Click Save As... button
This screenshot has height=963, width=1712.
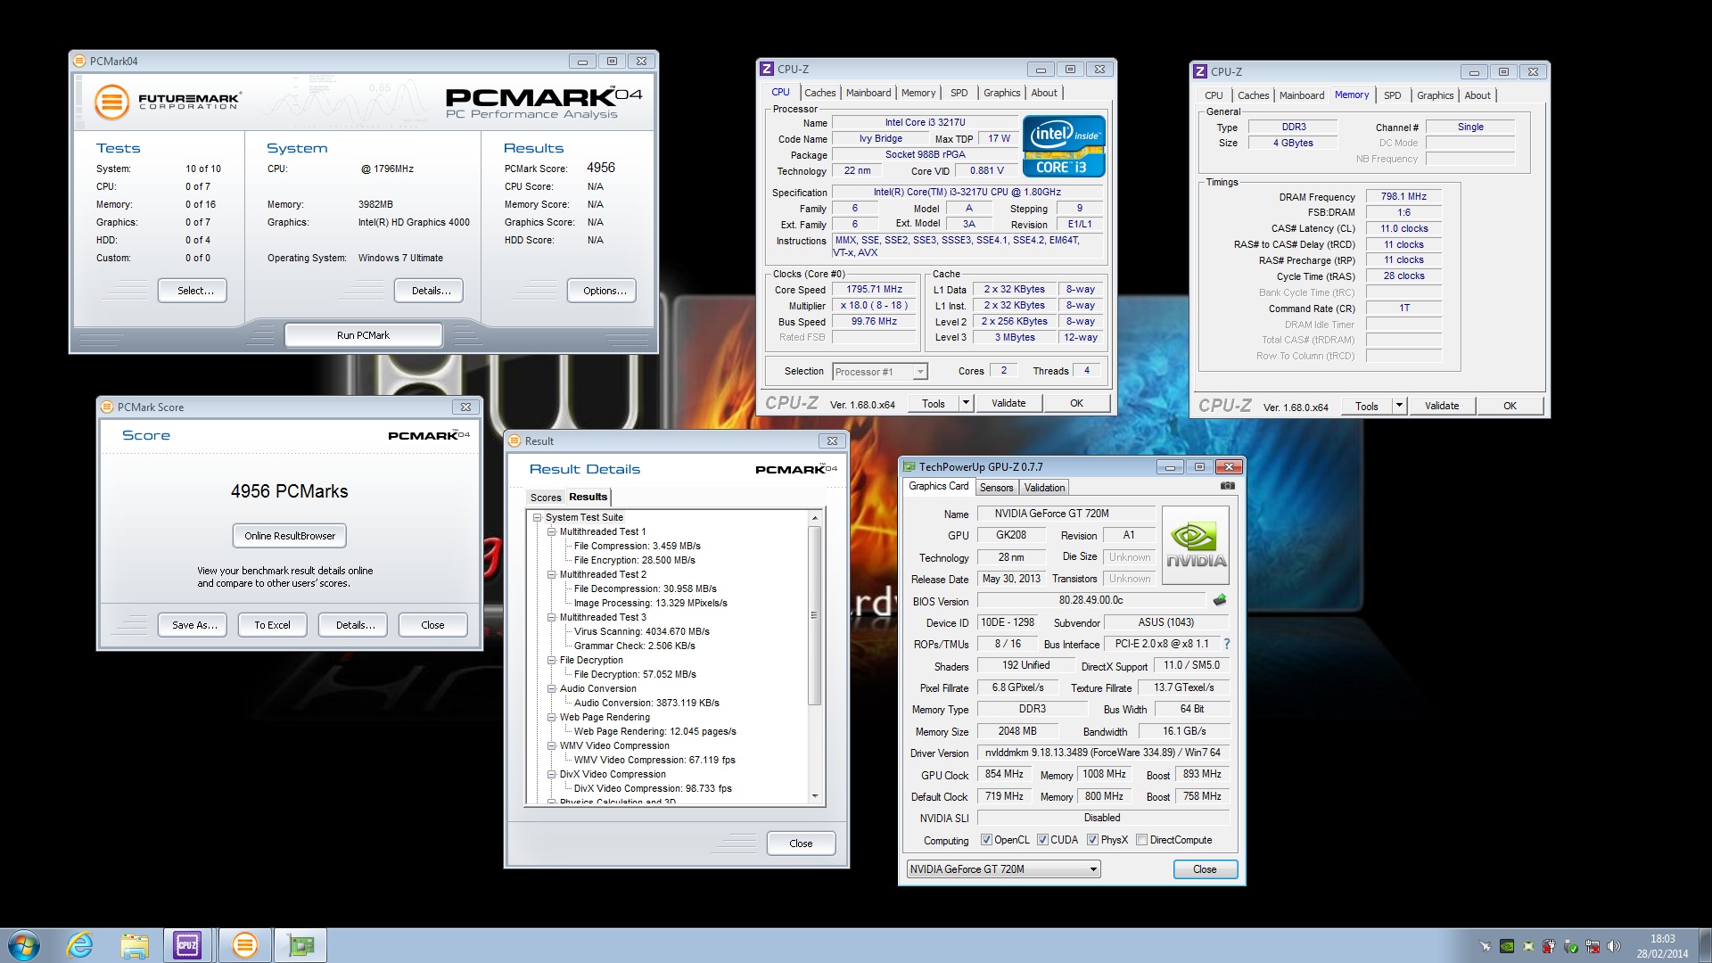click(193, 625)
